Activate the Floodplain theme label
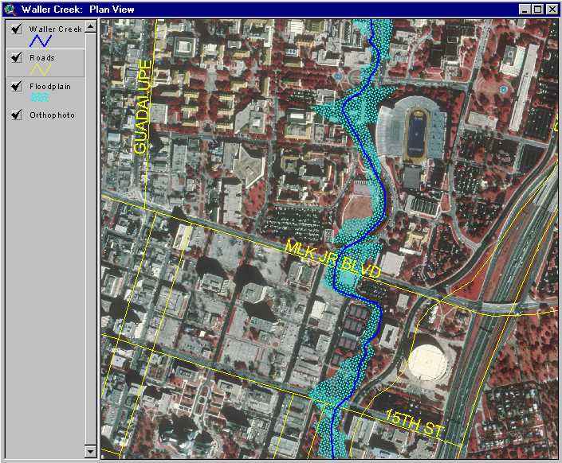Viewport: 562px width, 463px height. pos(50,87)
